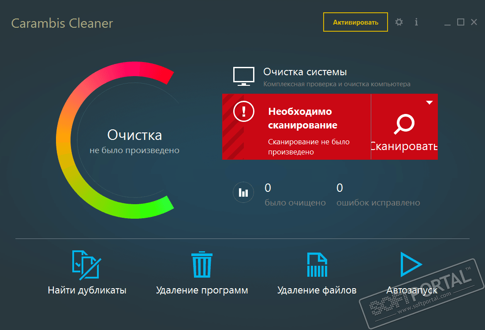Expand the scan options dropdown arrow
485x330 pixels.
click(429, 103)
